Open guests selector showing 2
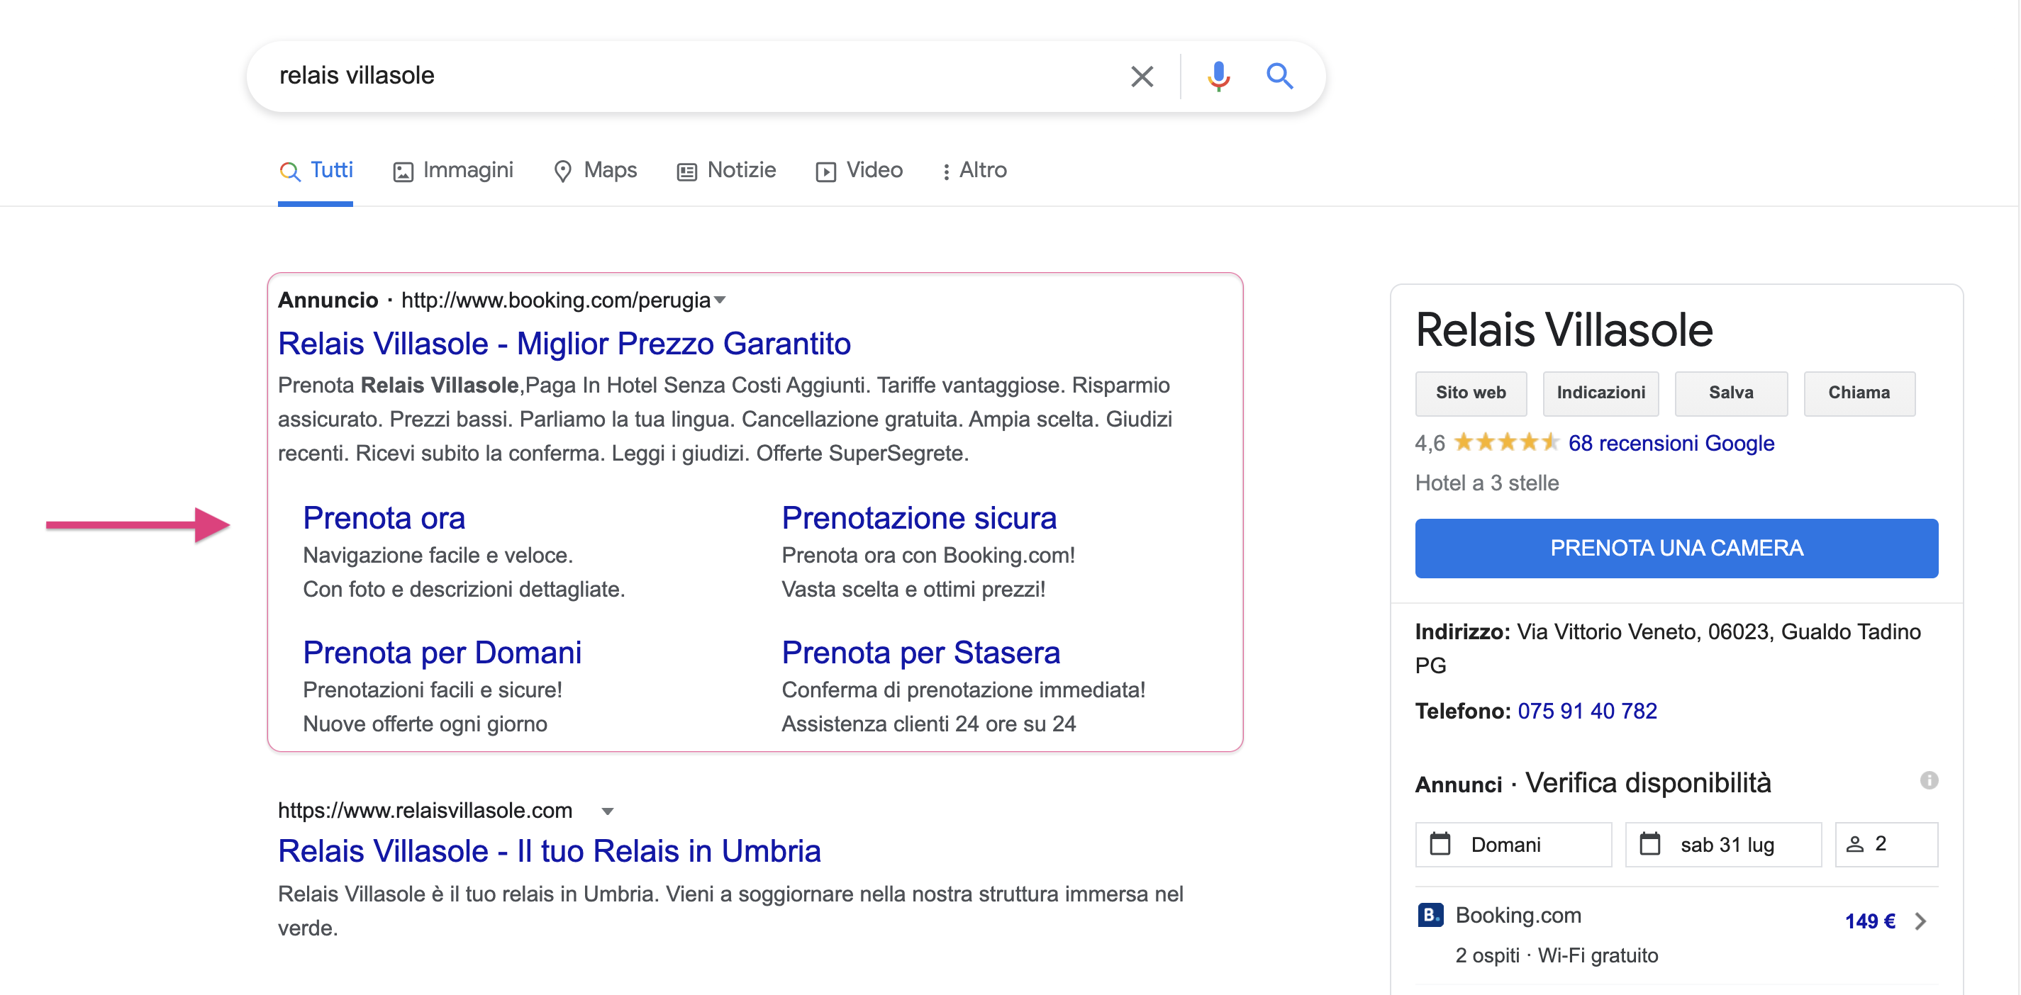The height and width of the screenshot is (995, 2021). pyautogui.click(x=1886, y=845)
